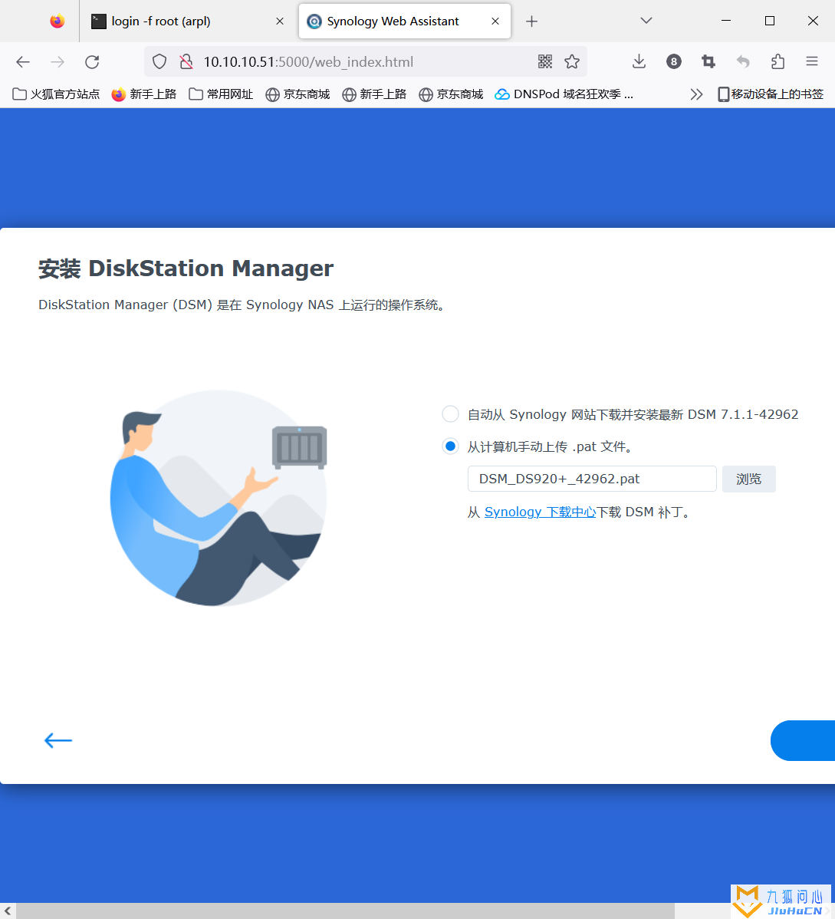Open the Synology 下载中心 link
This screenshot has width=835, height=919.
540,512
